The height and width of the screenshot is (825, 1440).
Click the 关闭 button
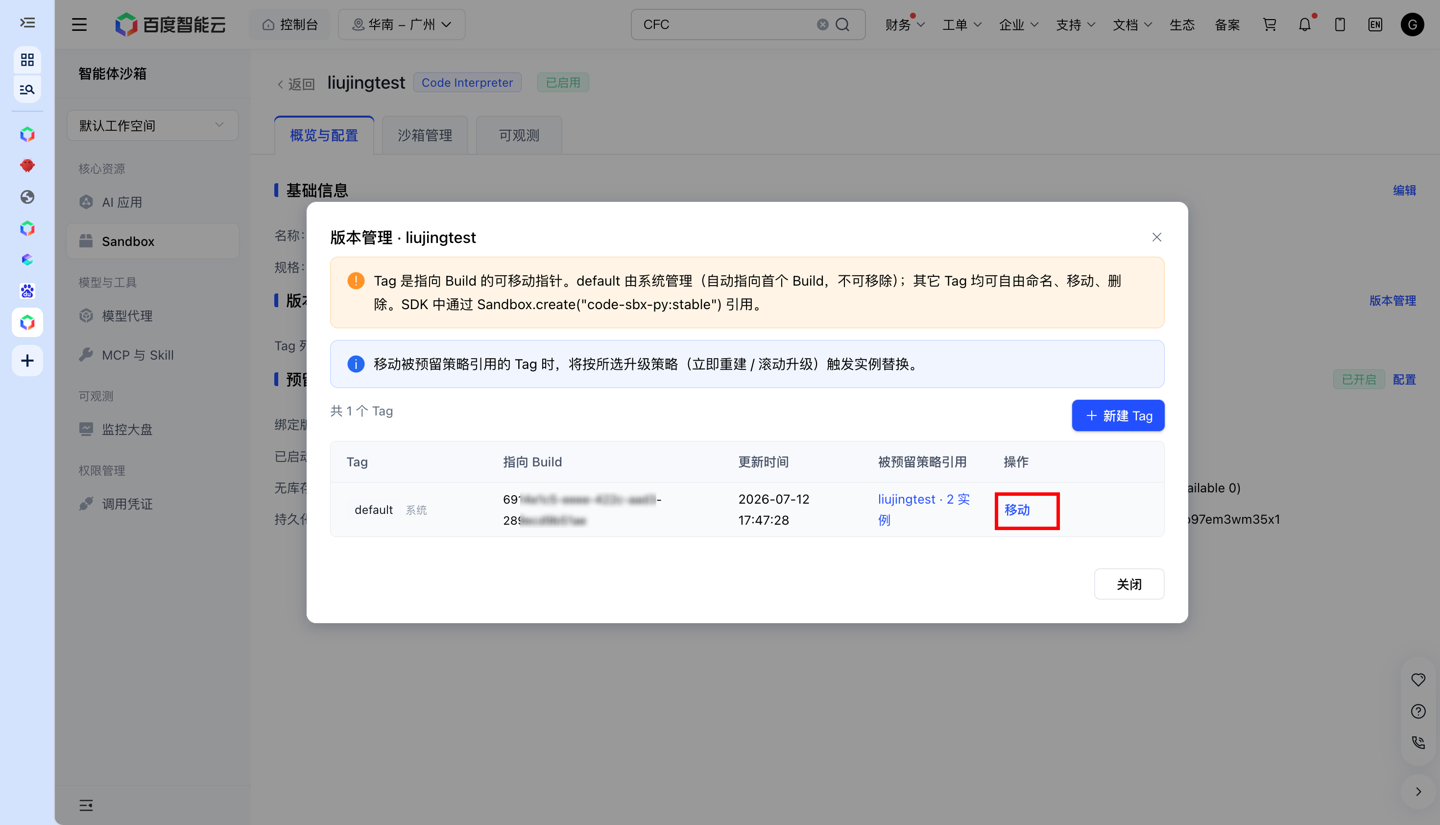pyautogui.click(x=1128, y=583)
